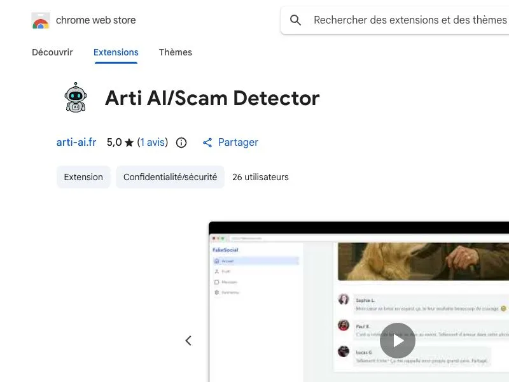Click the rating star icon

point(129,143)
